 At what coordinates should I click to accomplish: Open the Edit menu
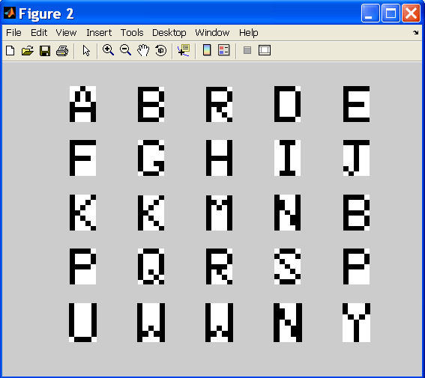tap(39, 33)
